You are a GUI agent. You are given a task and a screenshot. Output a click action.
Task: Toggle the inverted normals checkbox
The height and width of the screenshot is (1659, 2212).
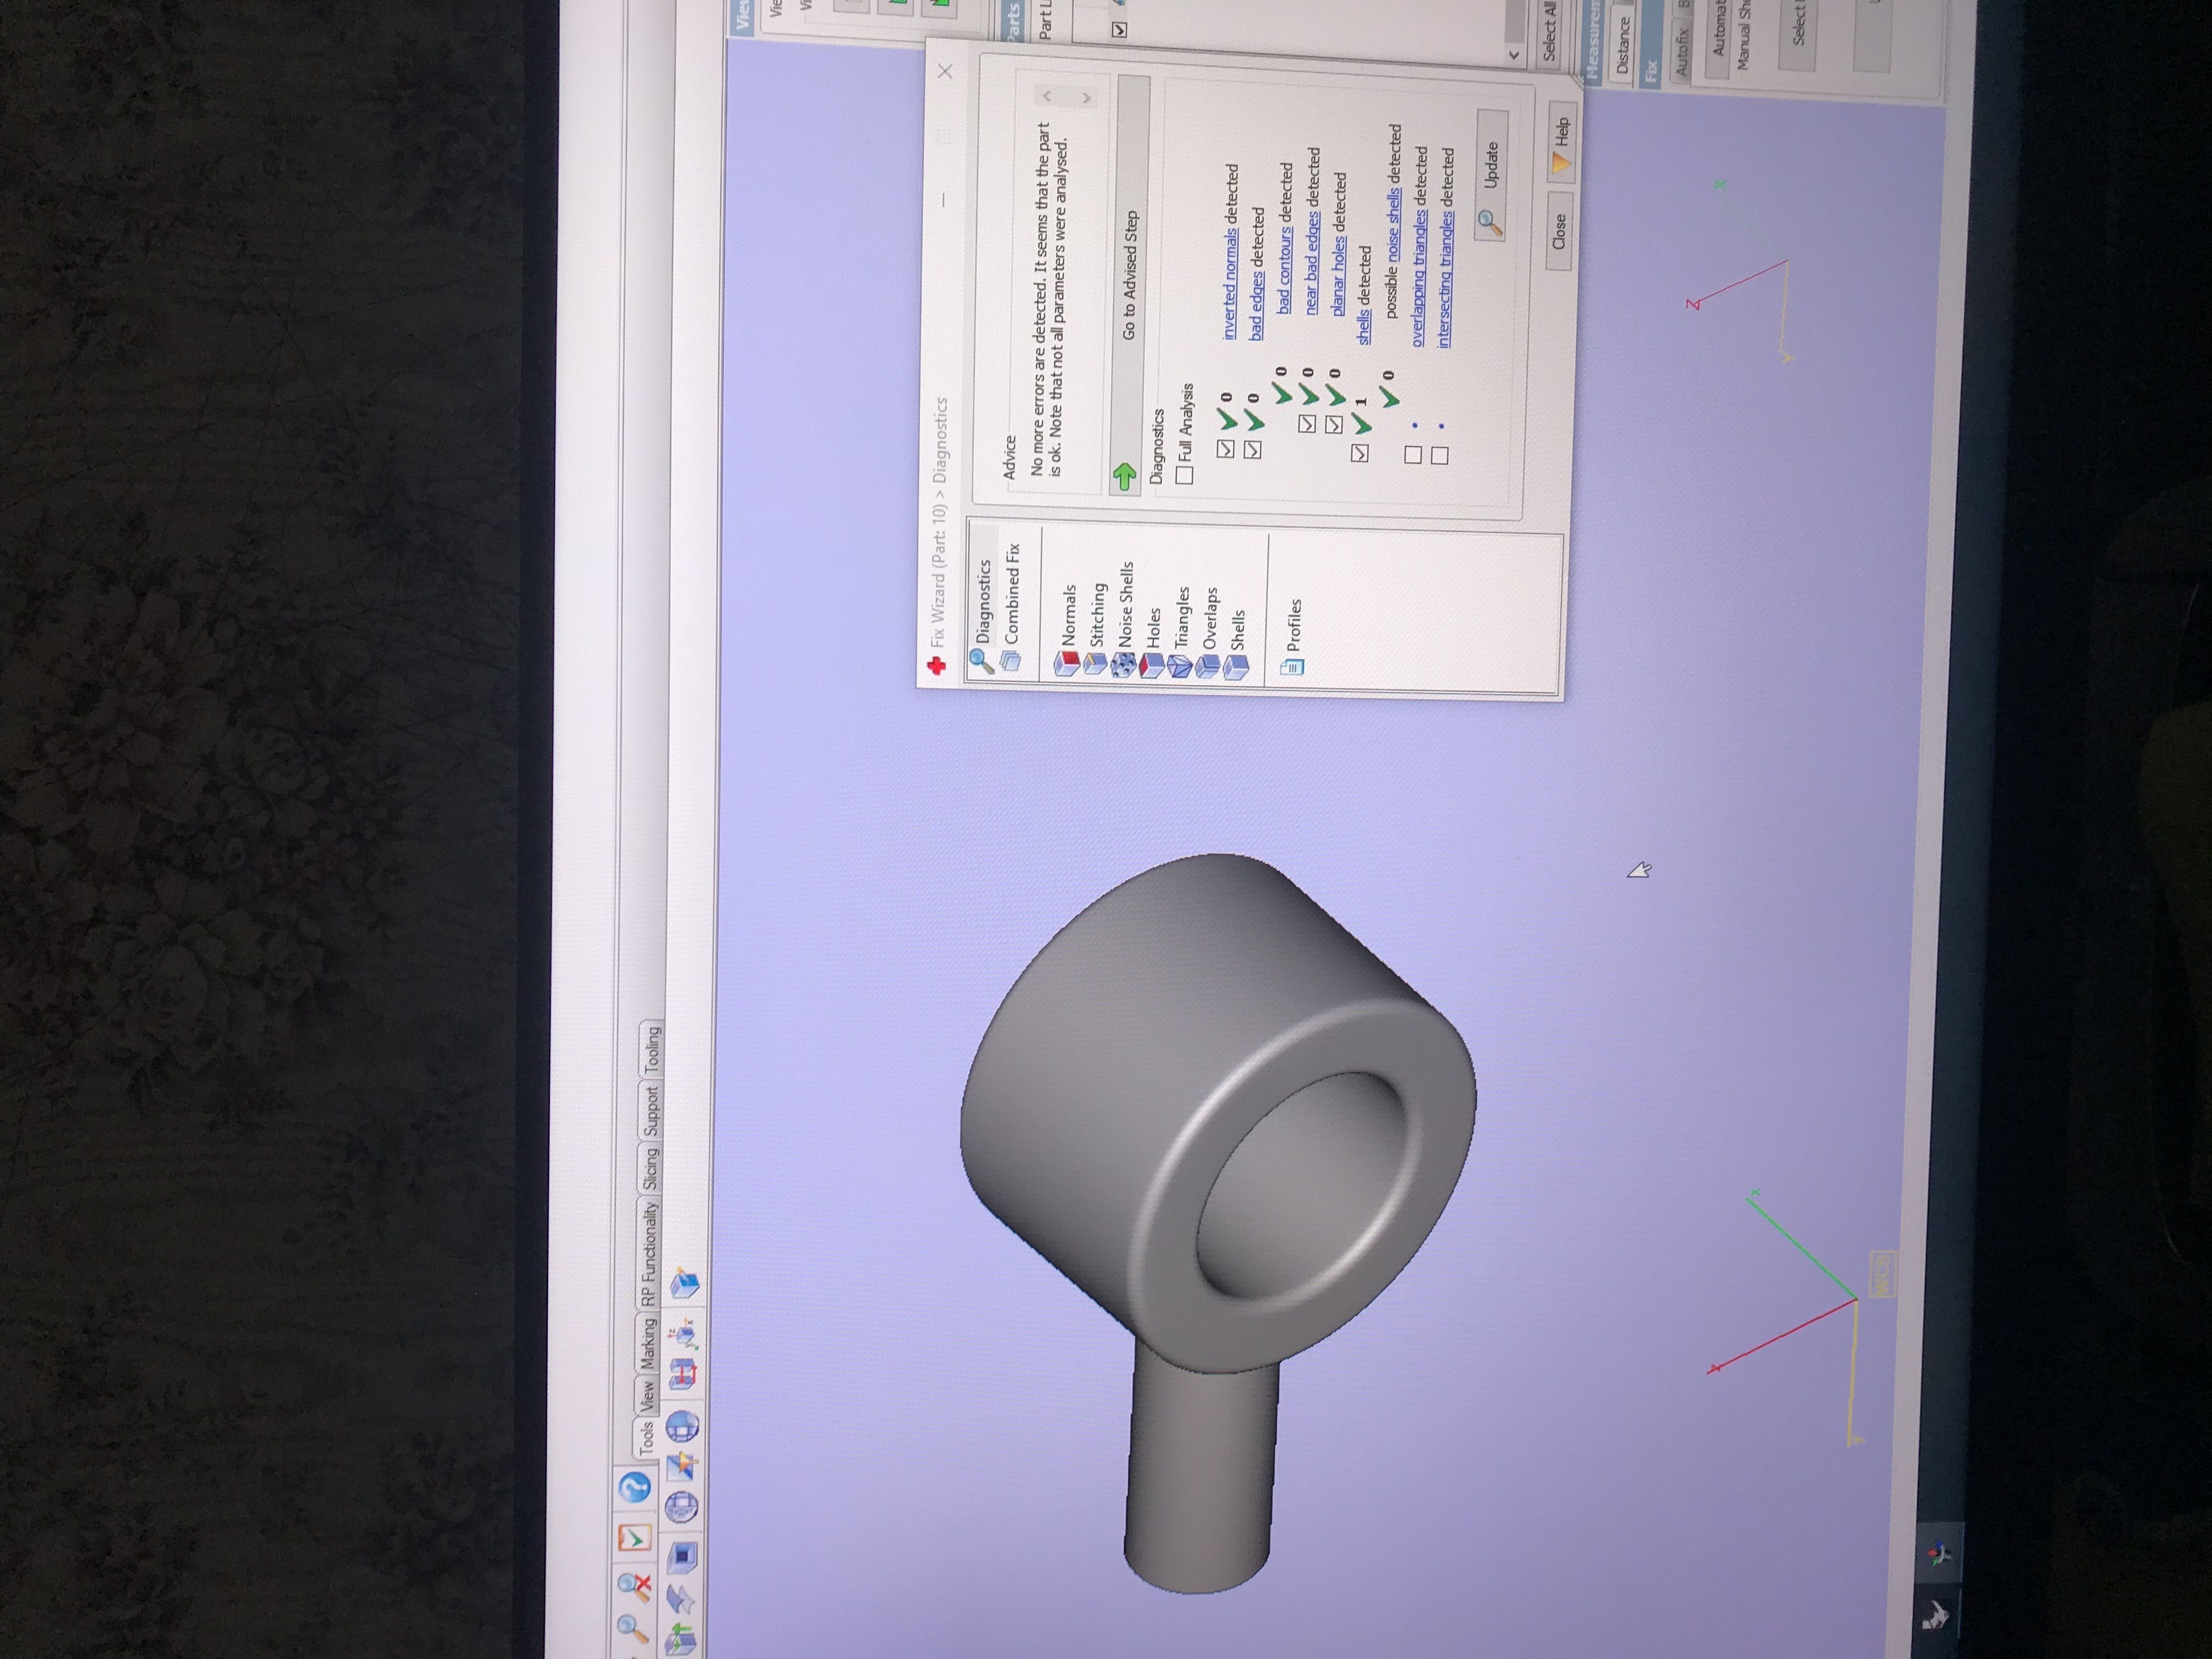point(1225,449)
